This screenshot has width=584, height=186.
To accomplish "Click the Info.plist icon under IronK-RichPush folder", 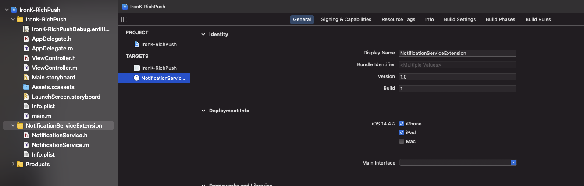I will pyautogui.click(x=26, y=106).
